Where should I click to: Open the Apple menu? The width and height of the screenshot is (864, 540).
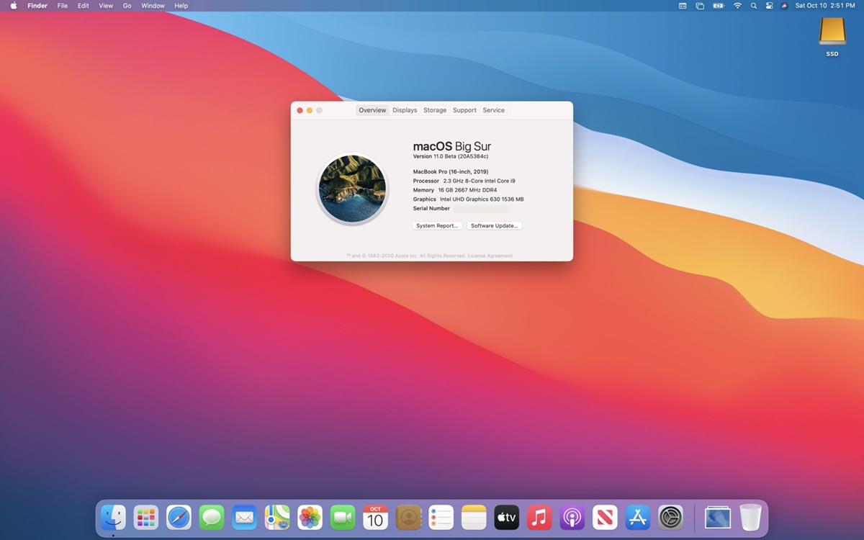tap(13, 6)
